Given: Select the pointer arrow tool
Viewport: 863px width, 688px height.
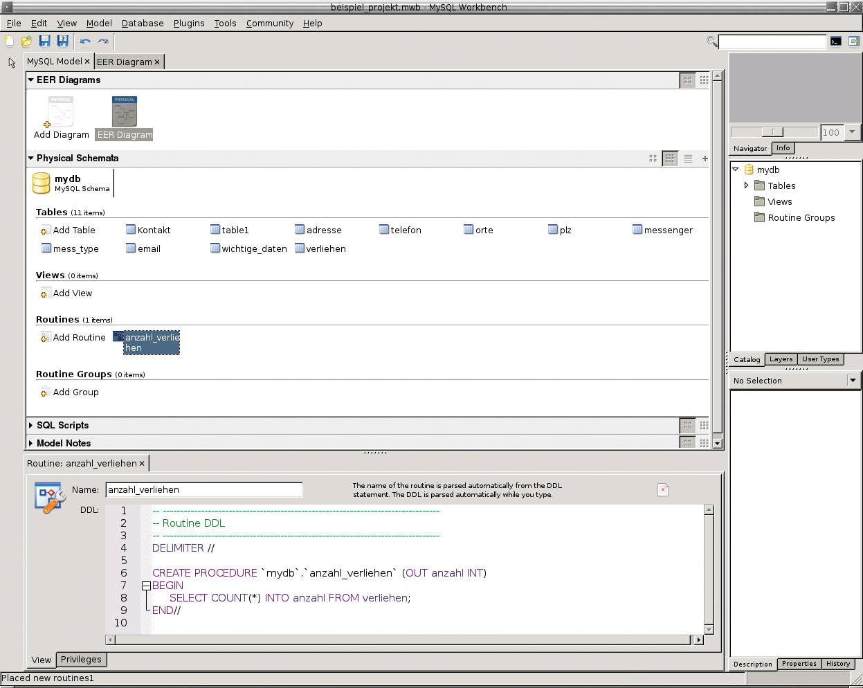Looking at the screenshot, I should [x=12, y=63].
